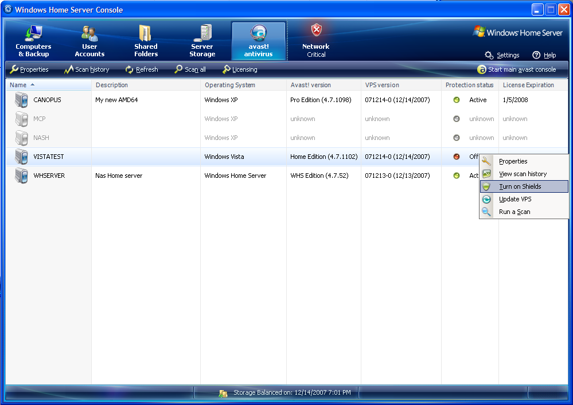Click the '1/5/2008' license expiration date
This screenshot has width=573, height=405.
click(x=515, y=100)
